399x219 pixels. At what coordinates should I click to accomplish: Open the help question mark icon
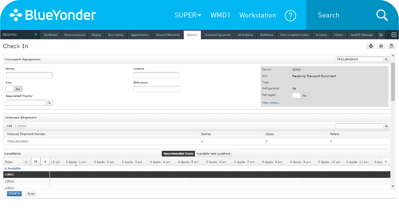point(290,16)
